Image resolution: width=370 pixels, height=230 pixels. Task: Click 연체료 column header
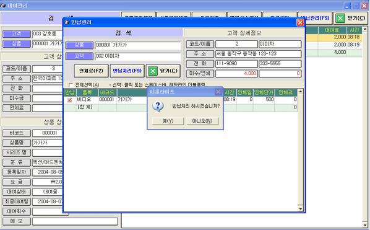(x=285, y=92)
